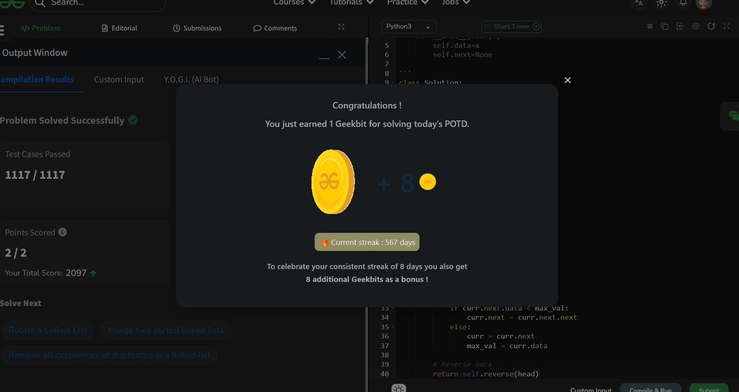Screen dimensions: 739x392
Task: Open the Submissions tab
Action: point(197,28)
